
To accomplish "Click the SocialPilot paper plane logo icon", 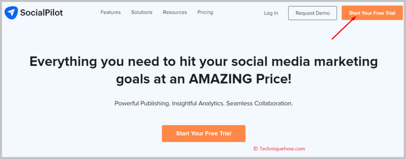I will (11, 13).
